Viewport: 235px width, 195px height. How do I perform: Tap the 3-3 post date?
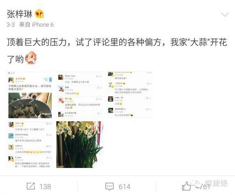pyautogui.click(x=11, y=25)
